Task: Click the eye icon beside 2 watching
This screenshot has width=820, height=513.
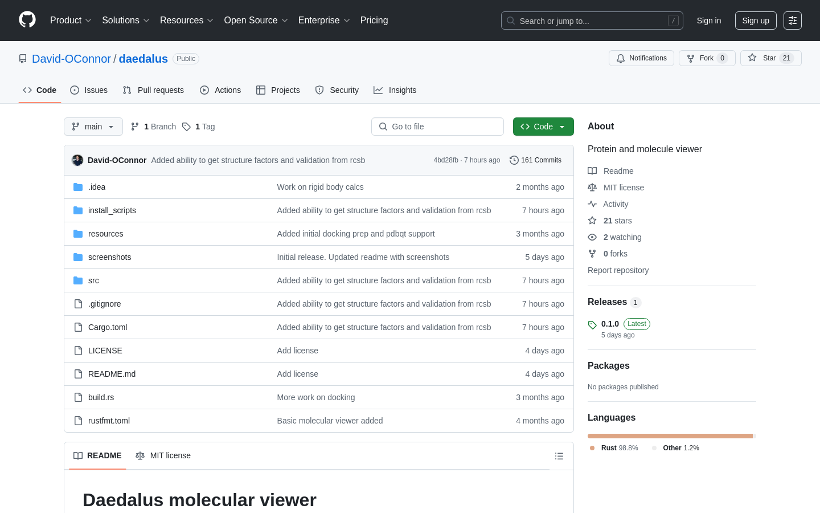Action: 592,237
